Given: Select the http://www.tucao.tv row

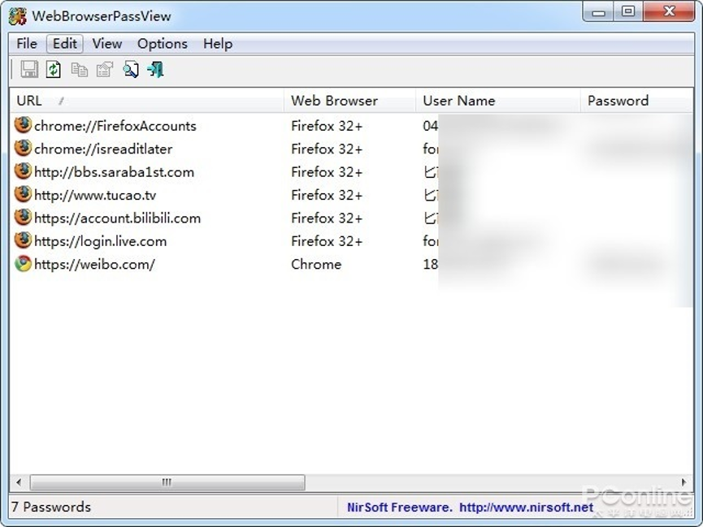Looking at the screenshot, I should click(x=352, y=195).
